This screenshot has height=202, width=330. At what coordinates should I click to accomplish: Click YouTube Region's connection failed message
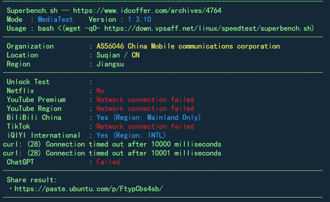click(145, 108)
